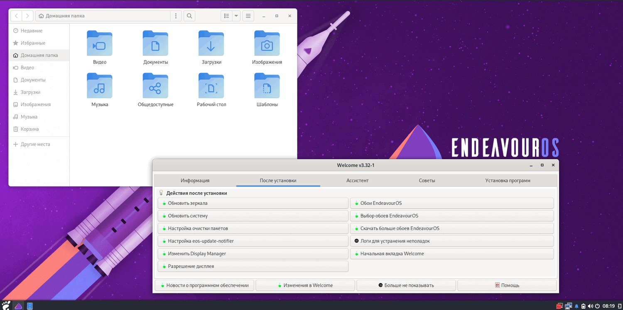Open Логи для устранения неполадок
623x310 pixels.
coord(452,241)
